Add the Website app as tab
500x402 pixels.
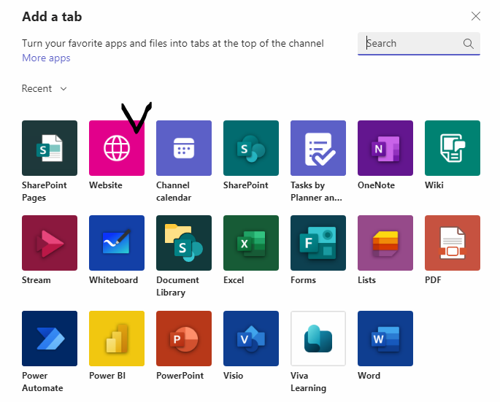117,148
